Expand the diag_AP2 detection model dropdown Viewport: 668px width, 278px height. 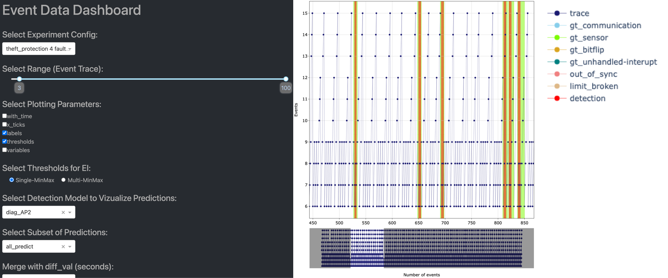[x=70, y=212]
